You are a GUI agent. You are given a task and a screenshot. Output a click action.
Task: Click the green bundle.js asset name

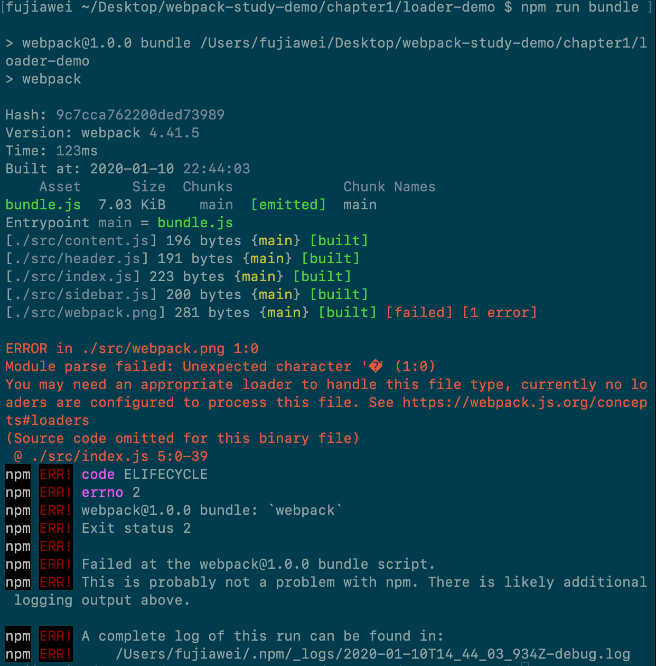pyautogui.click(x=43, y=205)
